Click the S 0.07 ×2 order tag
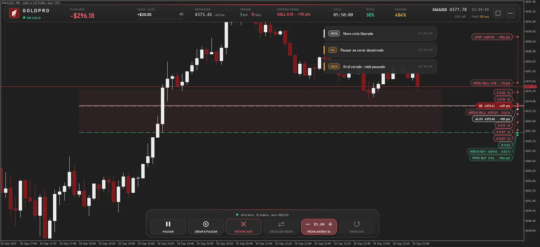 coord(503,132)
